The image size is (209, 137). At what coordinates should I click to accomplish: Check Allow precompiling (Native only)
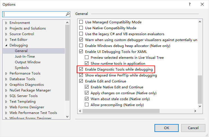(x=87, y=105)
